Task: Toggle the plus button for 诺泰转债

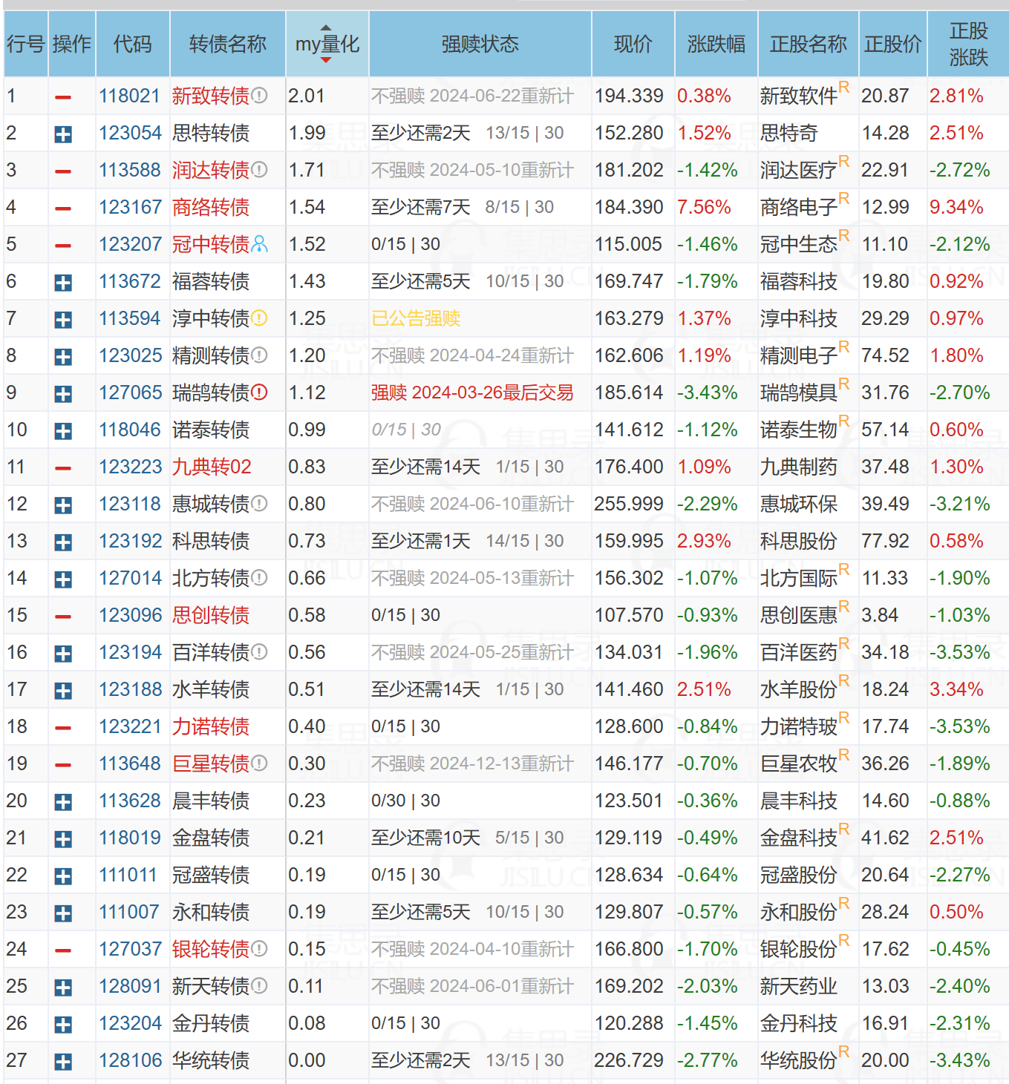Action: 63,431
